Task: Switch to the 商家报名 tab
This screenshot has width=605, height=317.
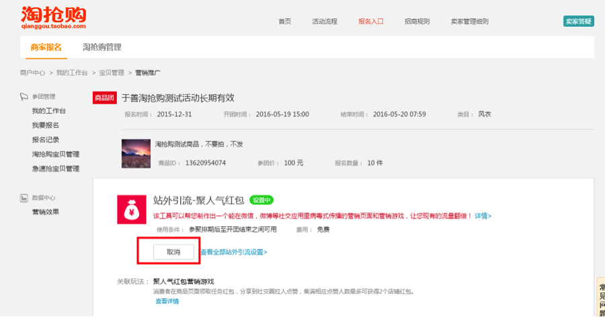Action: tap(46, 47)
